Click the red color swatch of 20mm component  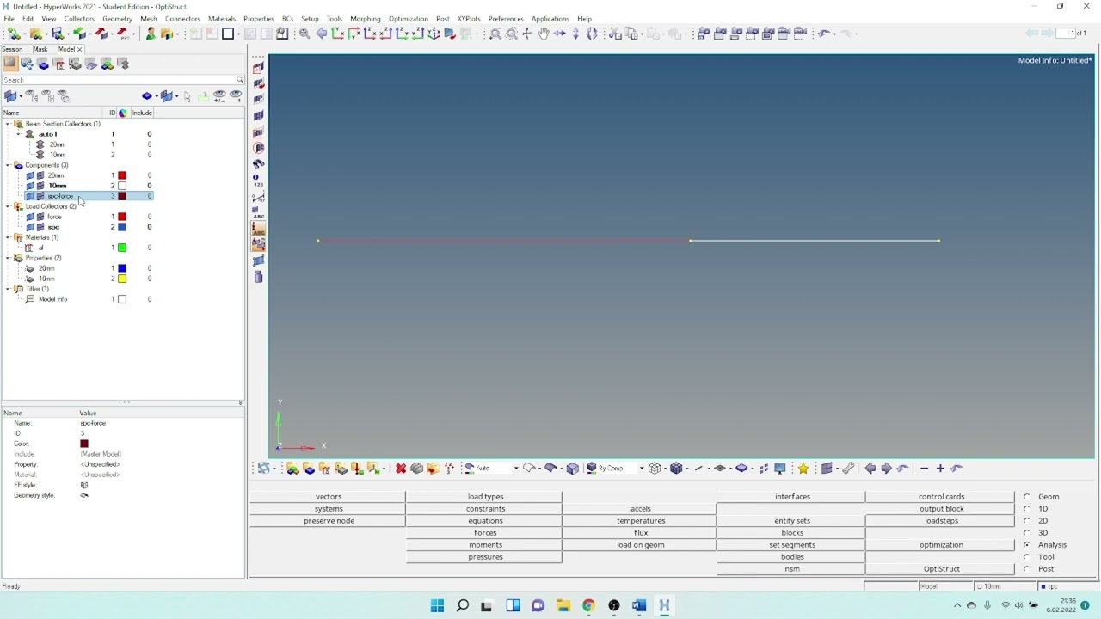point(122,175)
